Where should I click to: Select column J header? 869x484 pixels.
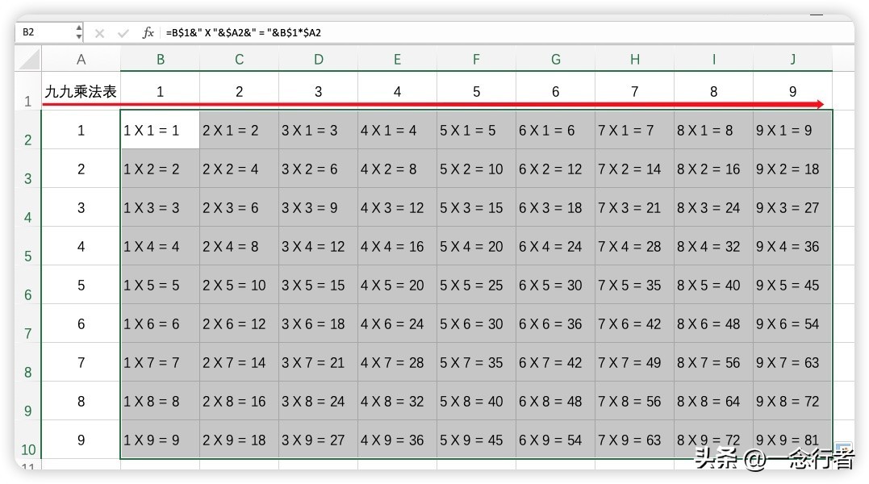(792, 59)
